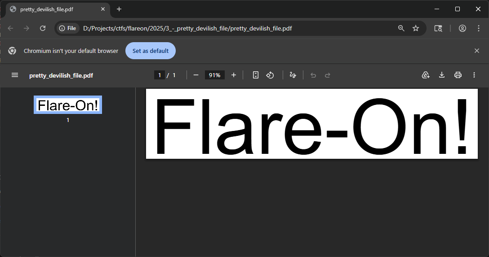Click the undo arrow in PDF toolbar

click(x=313, y=75)
